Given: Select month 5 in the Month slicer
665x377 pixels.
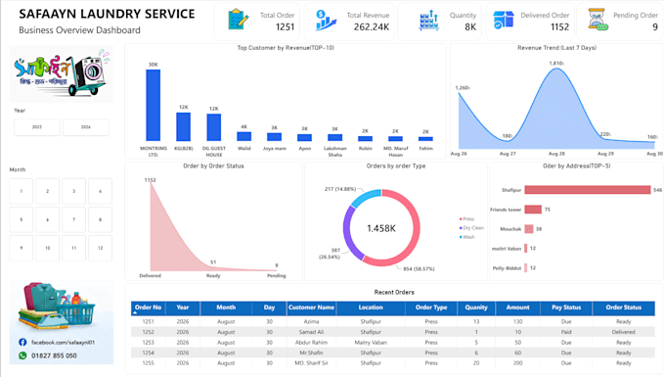Looking at the screenshot, I should (22, 219).
